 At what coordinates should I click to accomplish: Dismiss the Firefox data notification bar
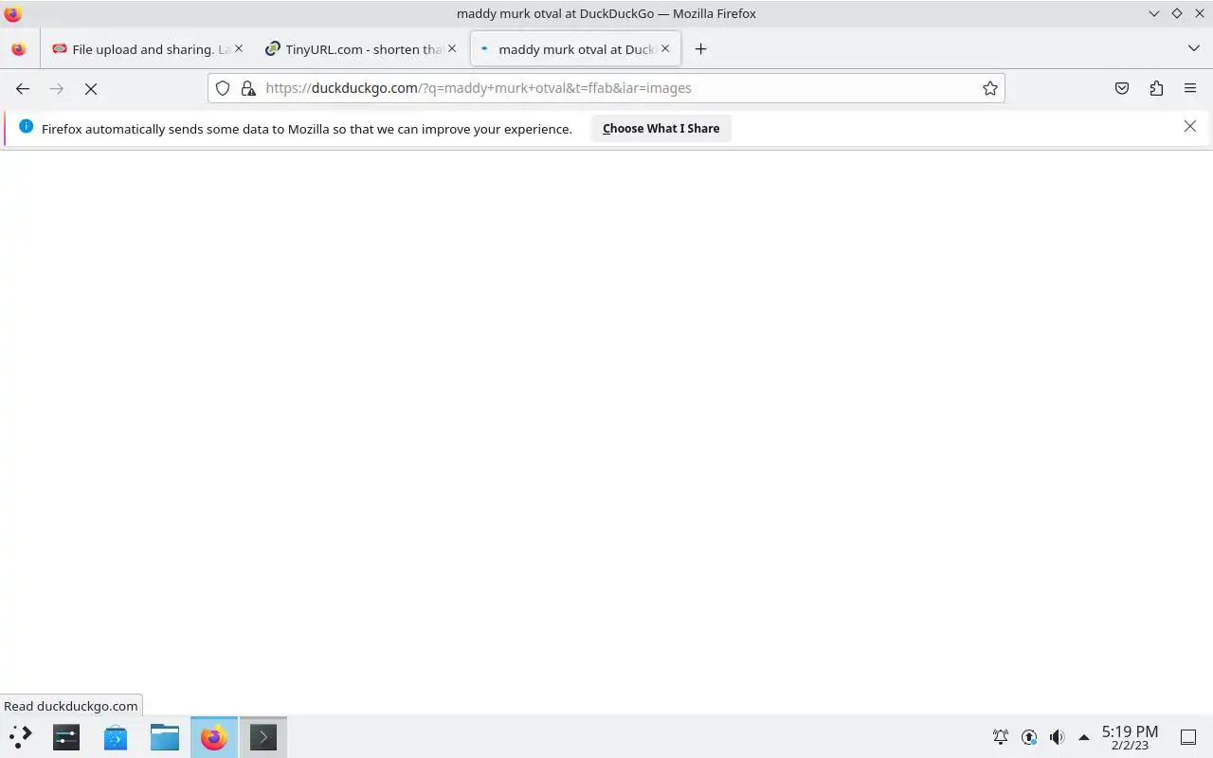[x=1190, y=126]
